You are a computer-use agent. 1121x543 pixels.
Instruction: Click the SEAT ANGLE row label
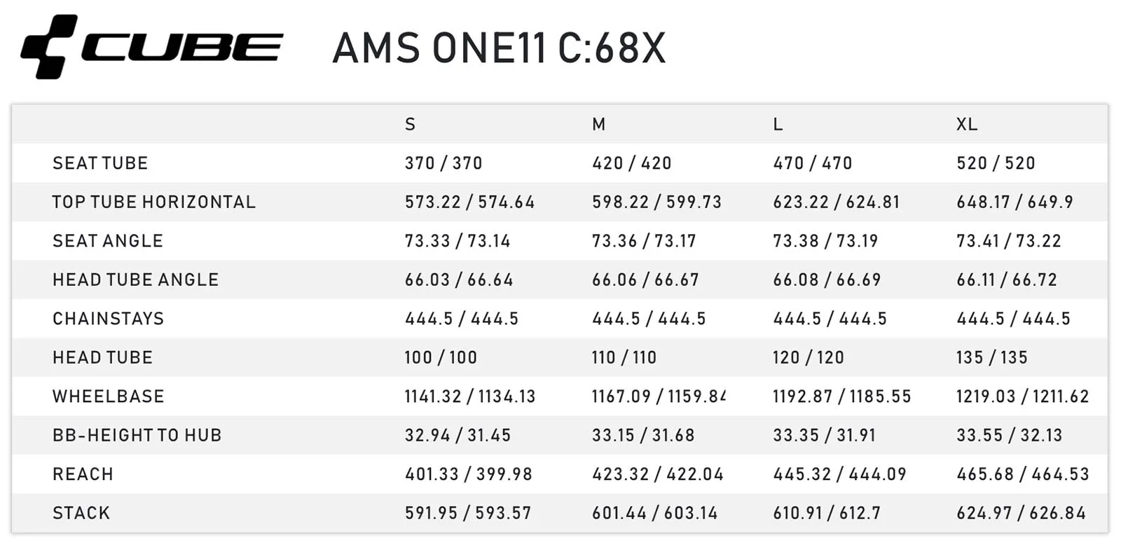pyautogui.click(x=108, y=241)
